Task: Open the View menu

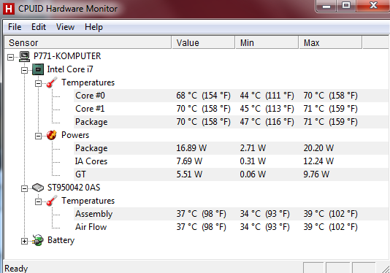Action: 65,27
